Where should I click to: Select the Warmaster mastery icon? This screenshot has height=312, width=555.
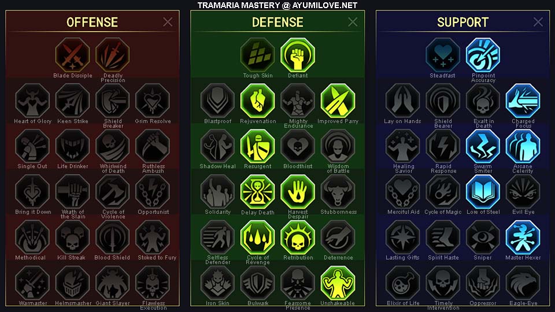click(32, 283)
